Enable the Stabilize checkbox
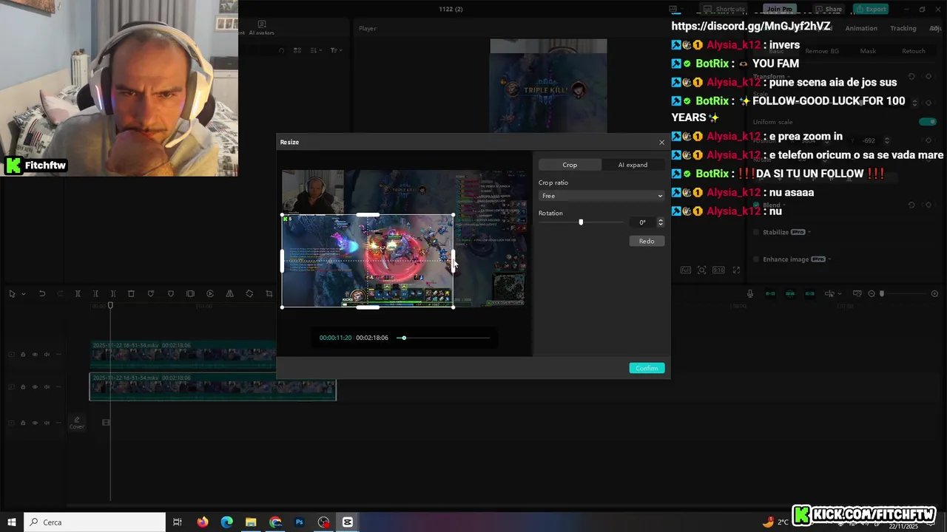947x532 pixels. click(756, 232)
